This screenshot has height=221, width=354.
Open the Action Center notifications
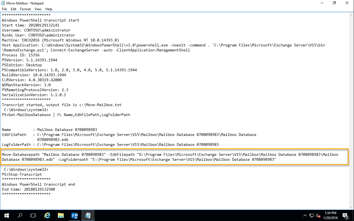pos(345,215)
